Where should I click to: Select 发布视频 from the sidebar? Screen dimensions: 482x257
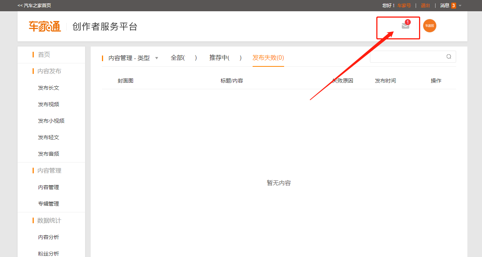[x=48, y=104]
